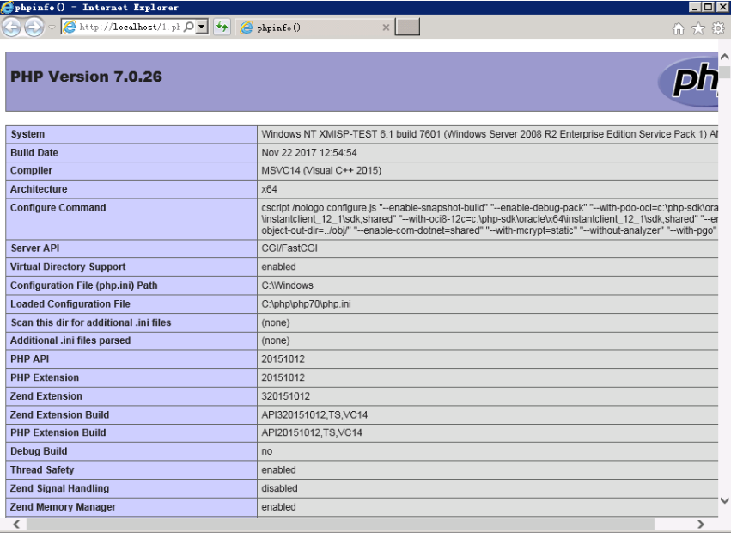Click the browser Forward arrow button
The width and height of the screenshot is (731, 533).
tap(34, 28)
